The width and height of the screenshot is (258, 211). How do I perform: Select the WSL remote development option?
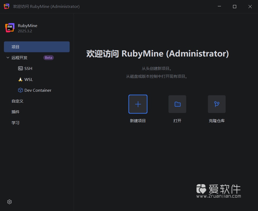pos(28,79)
